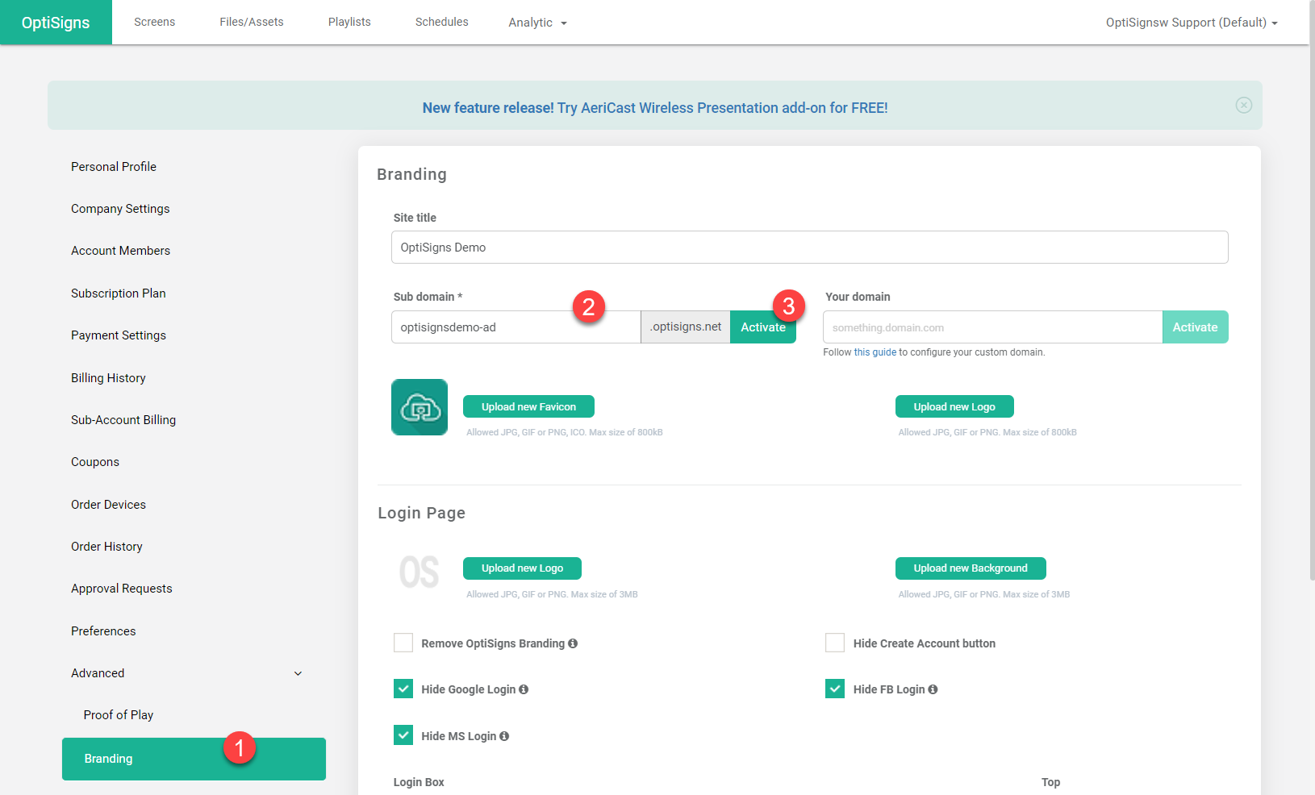Go to Screens tab
This screenshot has height=795, width=1315.
155,22
